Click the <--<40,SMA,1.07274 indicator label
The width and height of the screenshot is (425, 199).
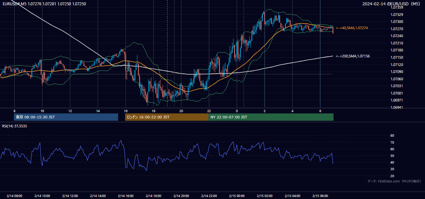click(x=352, y=28)
